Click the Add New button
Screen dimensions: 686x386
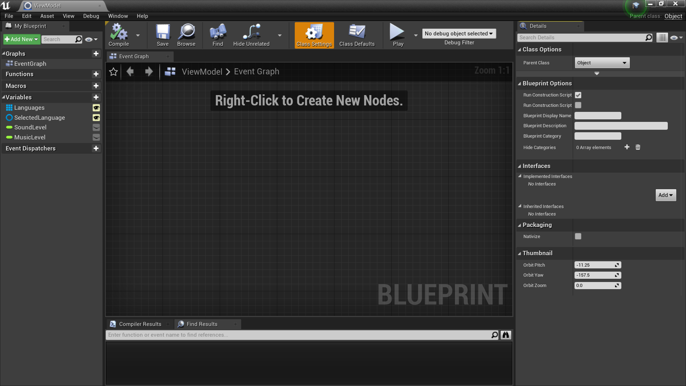[21, 39]
